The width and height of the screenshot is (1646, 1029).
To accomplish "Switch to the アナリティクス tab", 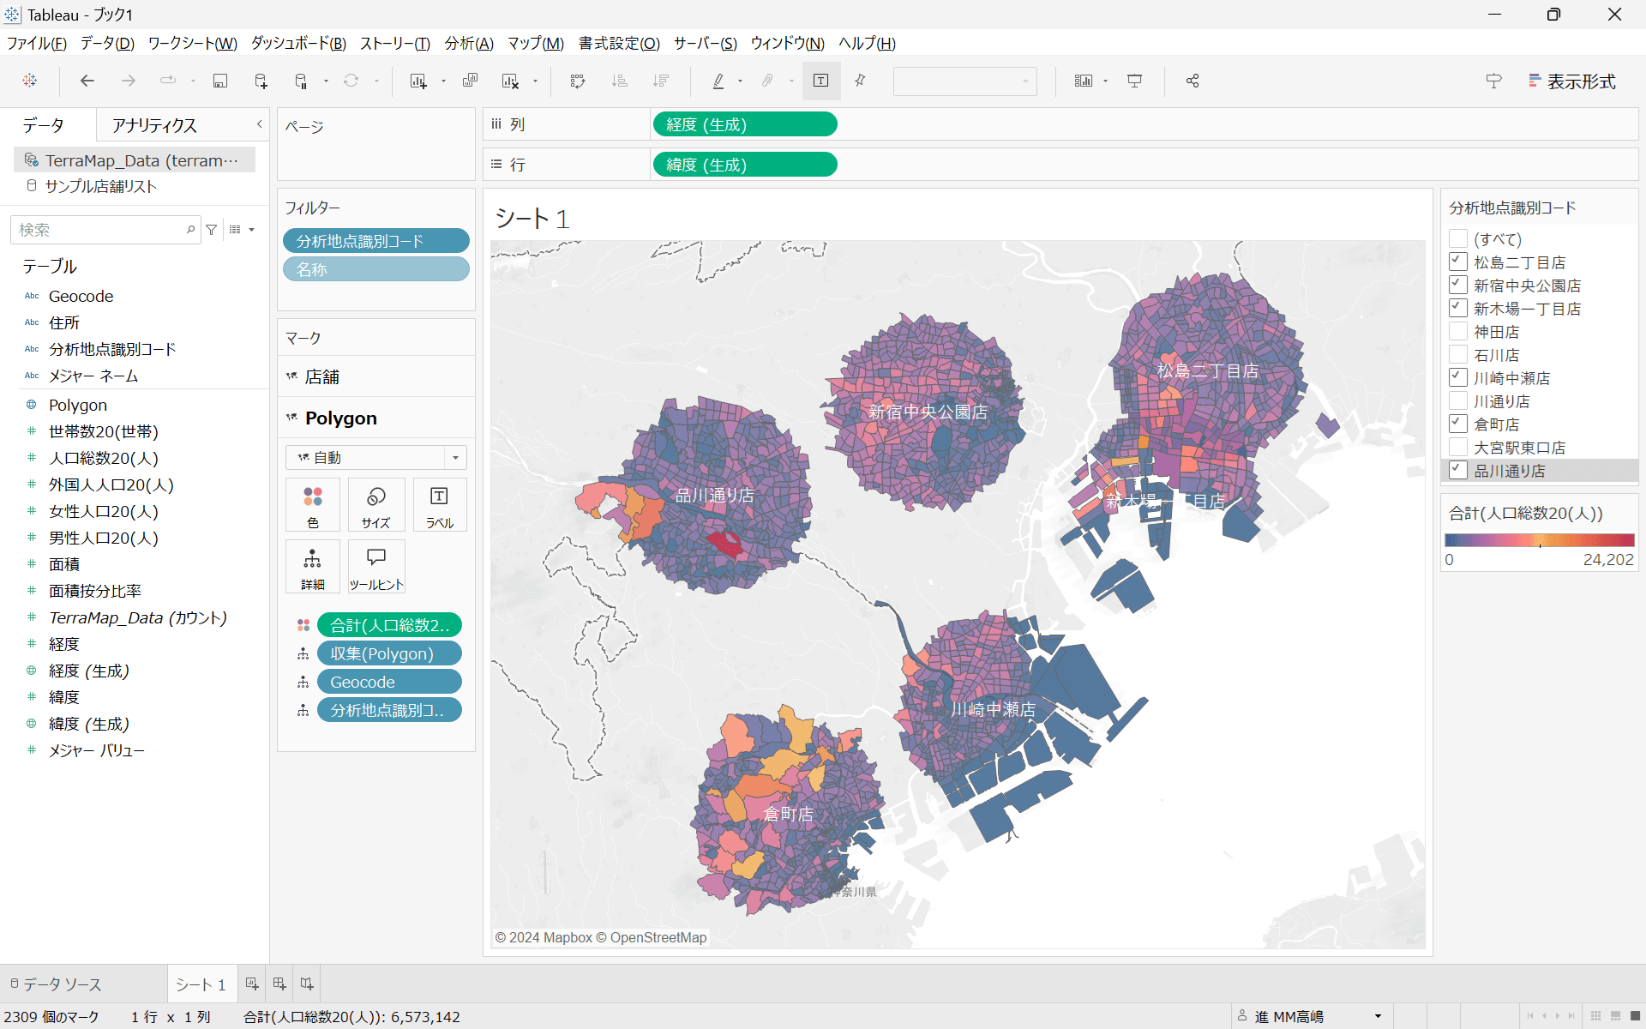I will click(154, 125).
